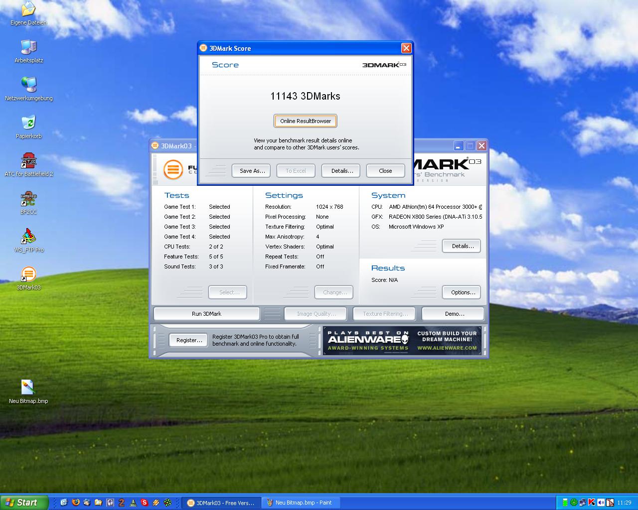Click the Online ResultBrowser button
This screenshot has height=510, width=638.
tap(306, 121)
